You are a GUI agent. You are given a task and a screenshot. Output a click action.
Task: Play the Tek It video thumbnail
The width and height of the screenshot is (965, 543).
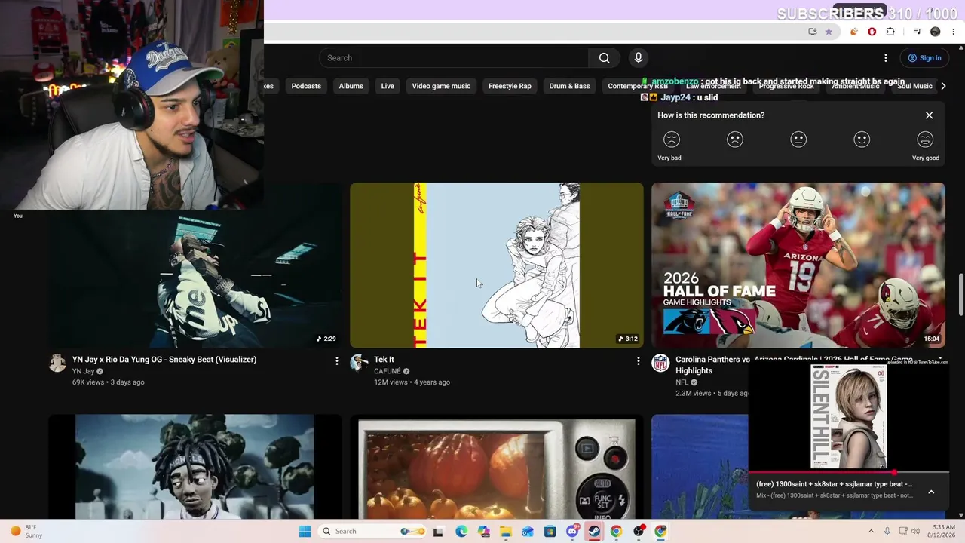[x=497, y=265]
